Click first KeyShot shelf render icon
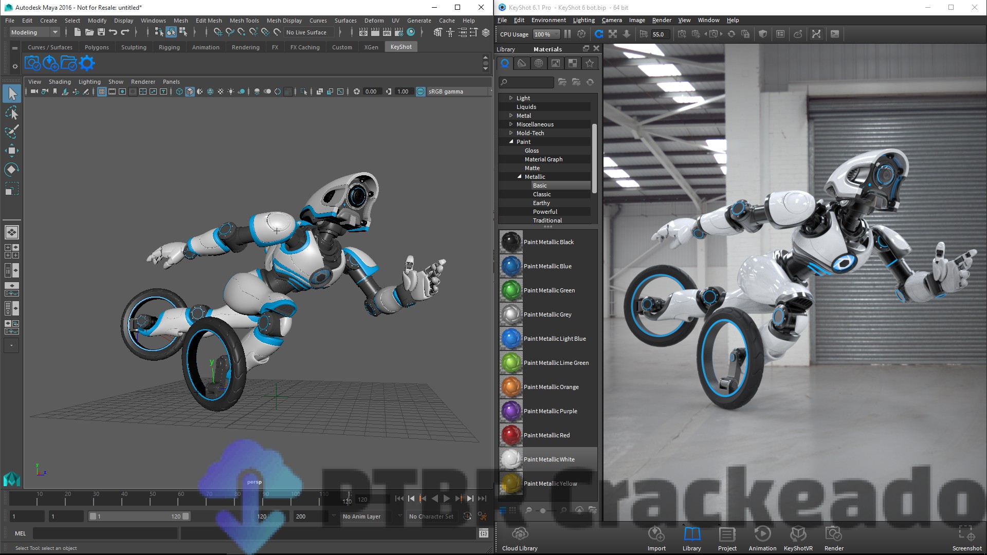The height and width of the screenshot is (555, 987). [x=32, y=63]
